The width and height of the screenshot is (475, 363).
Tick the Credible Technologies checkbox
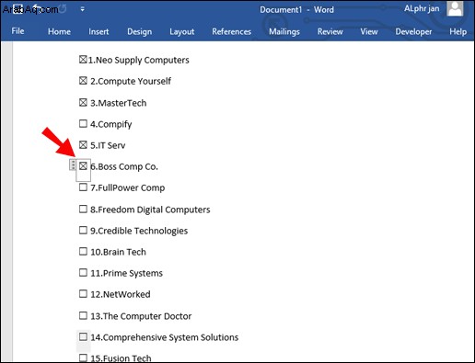(x=83, y=230)
